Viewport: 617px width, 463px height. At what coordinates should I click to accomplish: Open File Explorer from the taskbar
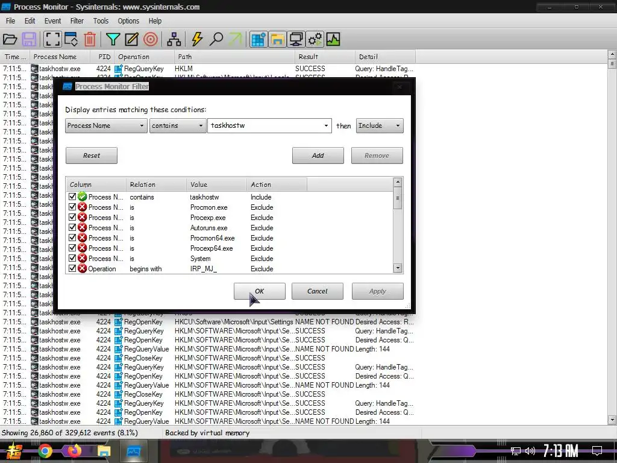click(x=104, y=451)
